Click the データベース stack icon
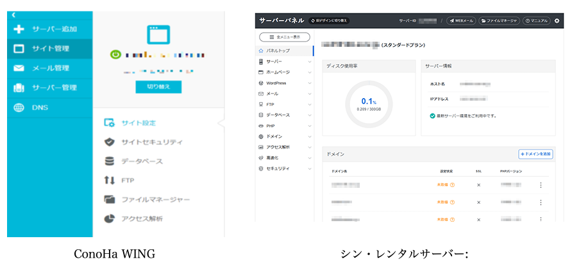Screen dimensions: 572x275 pyautogui.click(x=109, y=161)
